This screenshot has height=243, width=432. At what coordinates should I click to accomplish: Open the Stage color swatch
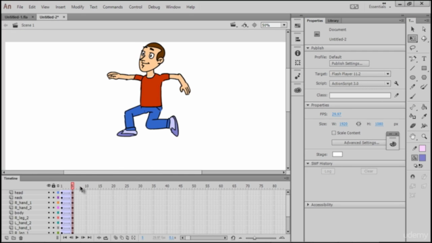tap(337, 155)
